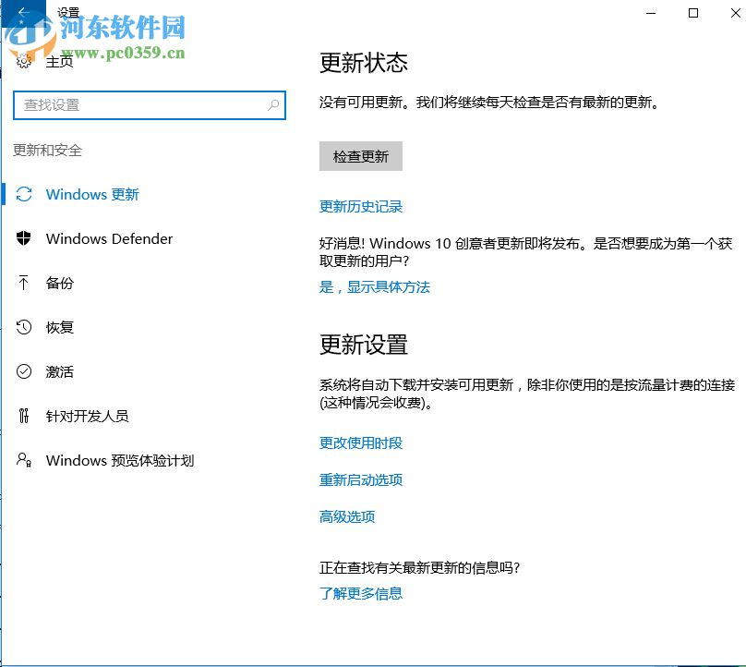
Task: Click the 恢复 clock icon
Action: pos(25,327)
